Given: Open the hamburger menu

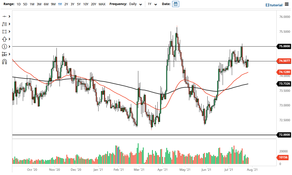Looking at the screenshot, I should point(287,4).
